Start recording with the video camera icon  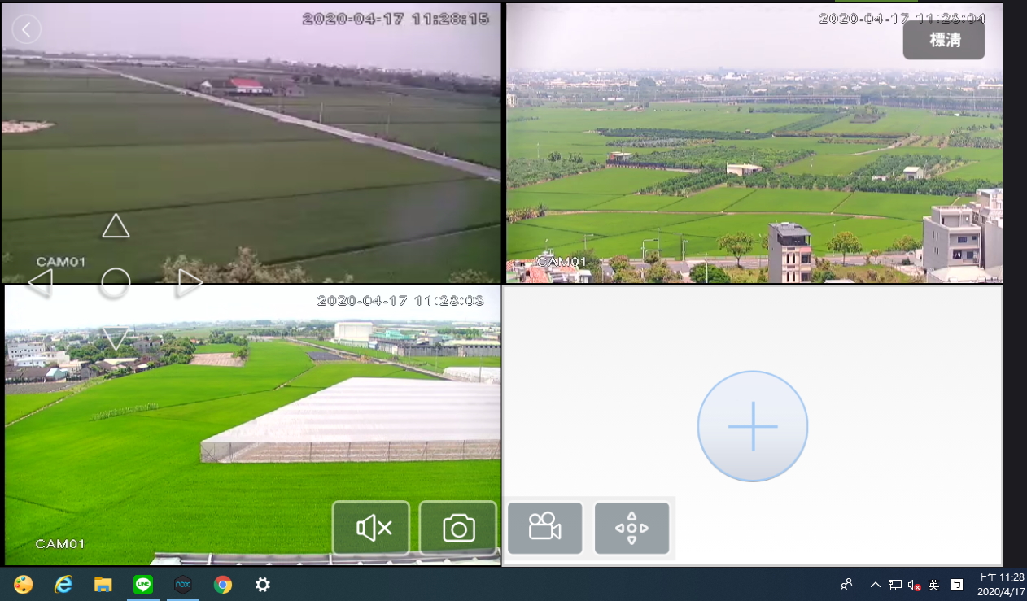click(544, 528)
